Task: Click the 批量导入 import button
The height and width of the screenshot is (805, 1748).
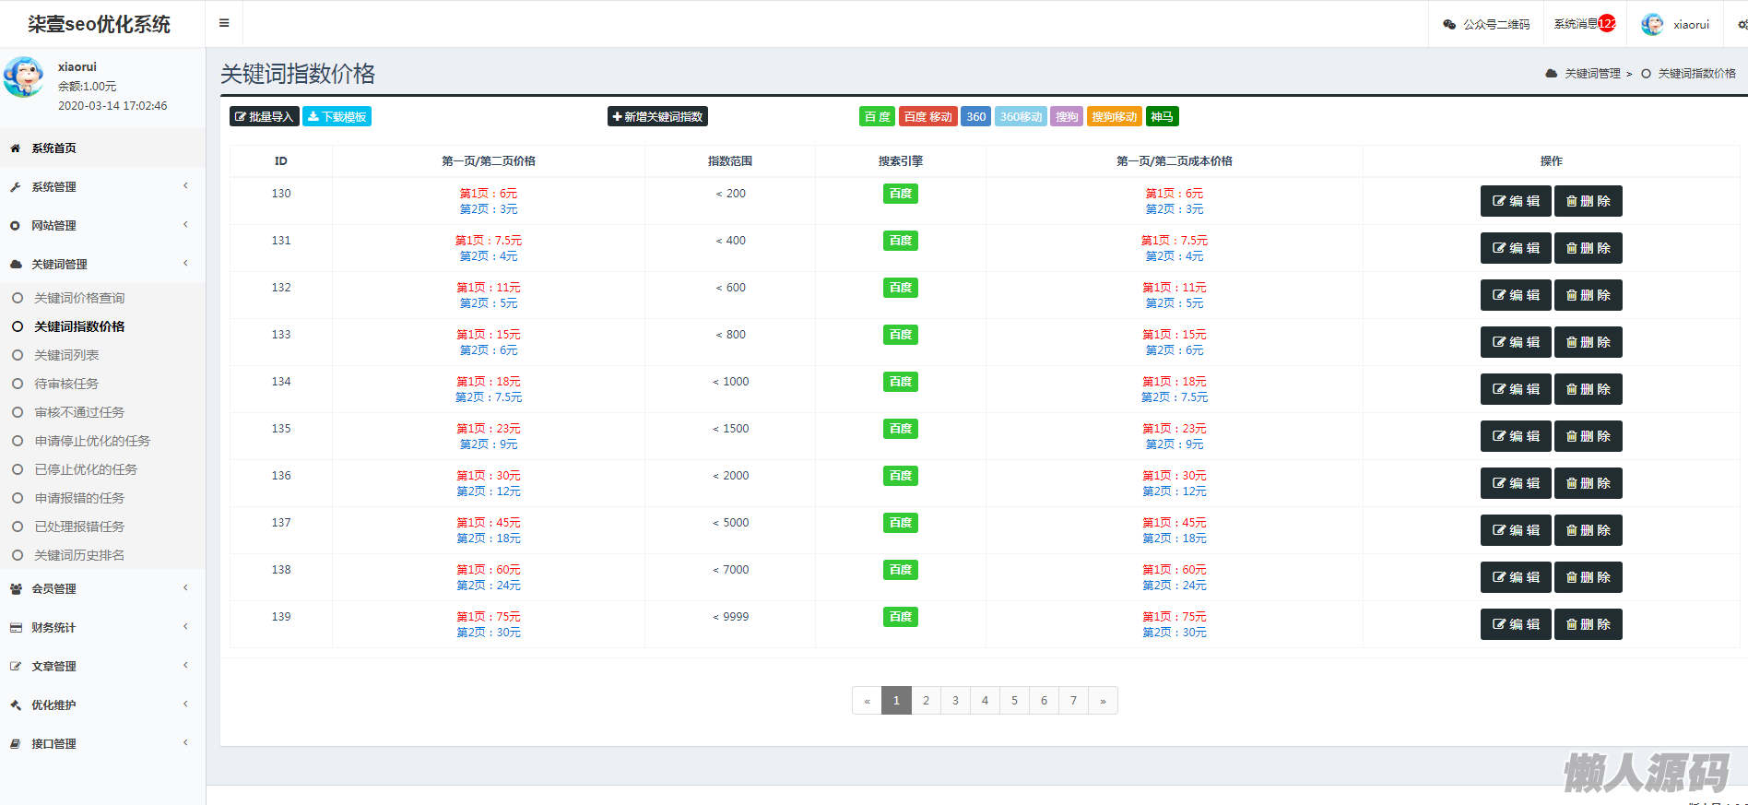Action: [x=264, y=117]
